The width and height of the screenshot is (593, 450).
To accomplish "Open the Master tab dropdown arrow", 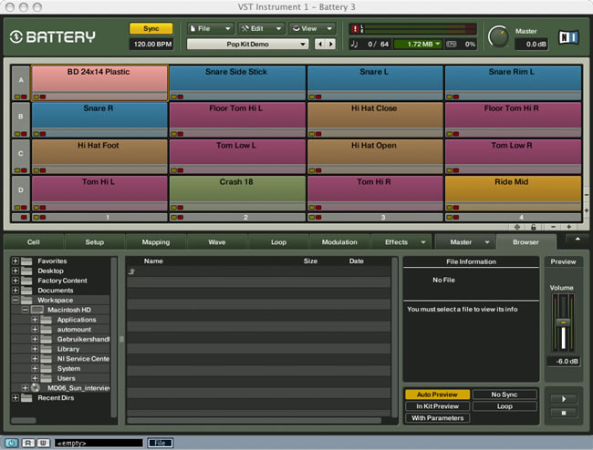I will [x=487, y=242].
